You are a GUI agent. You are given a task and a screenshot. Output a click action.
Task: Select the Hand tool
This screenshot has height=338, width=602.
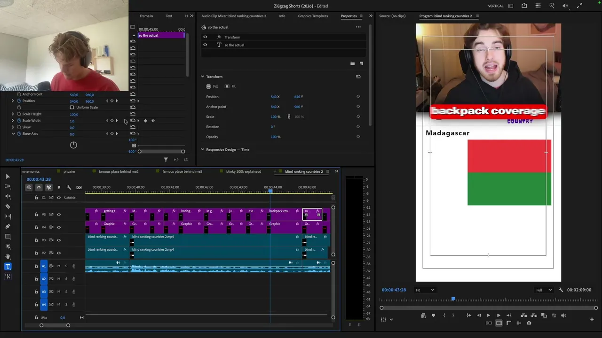pos(8,256)
